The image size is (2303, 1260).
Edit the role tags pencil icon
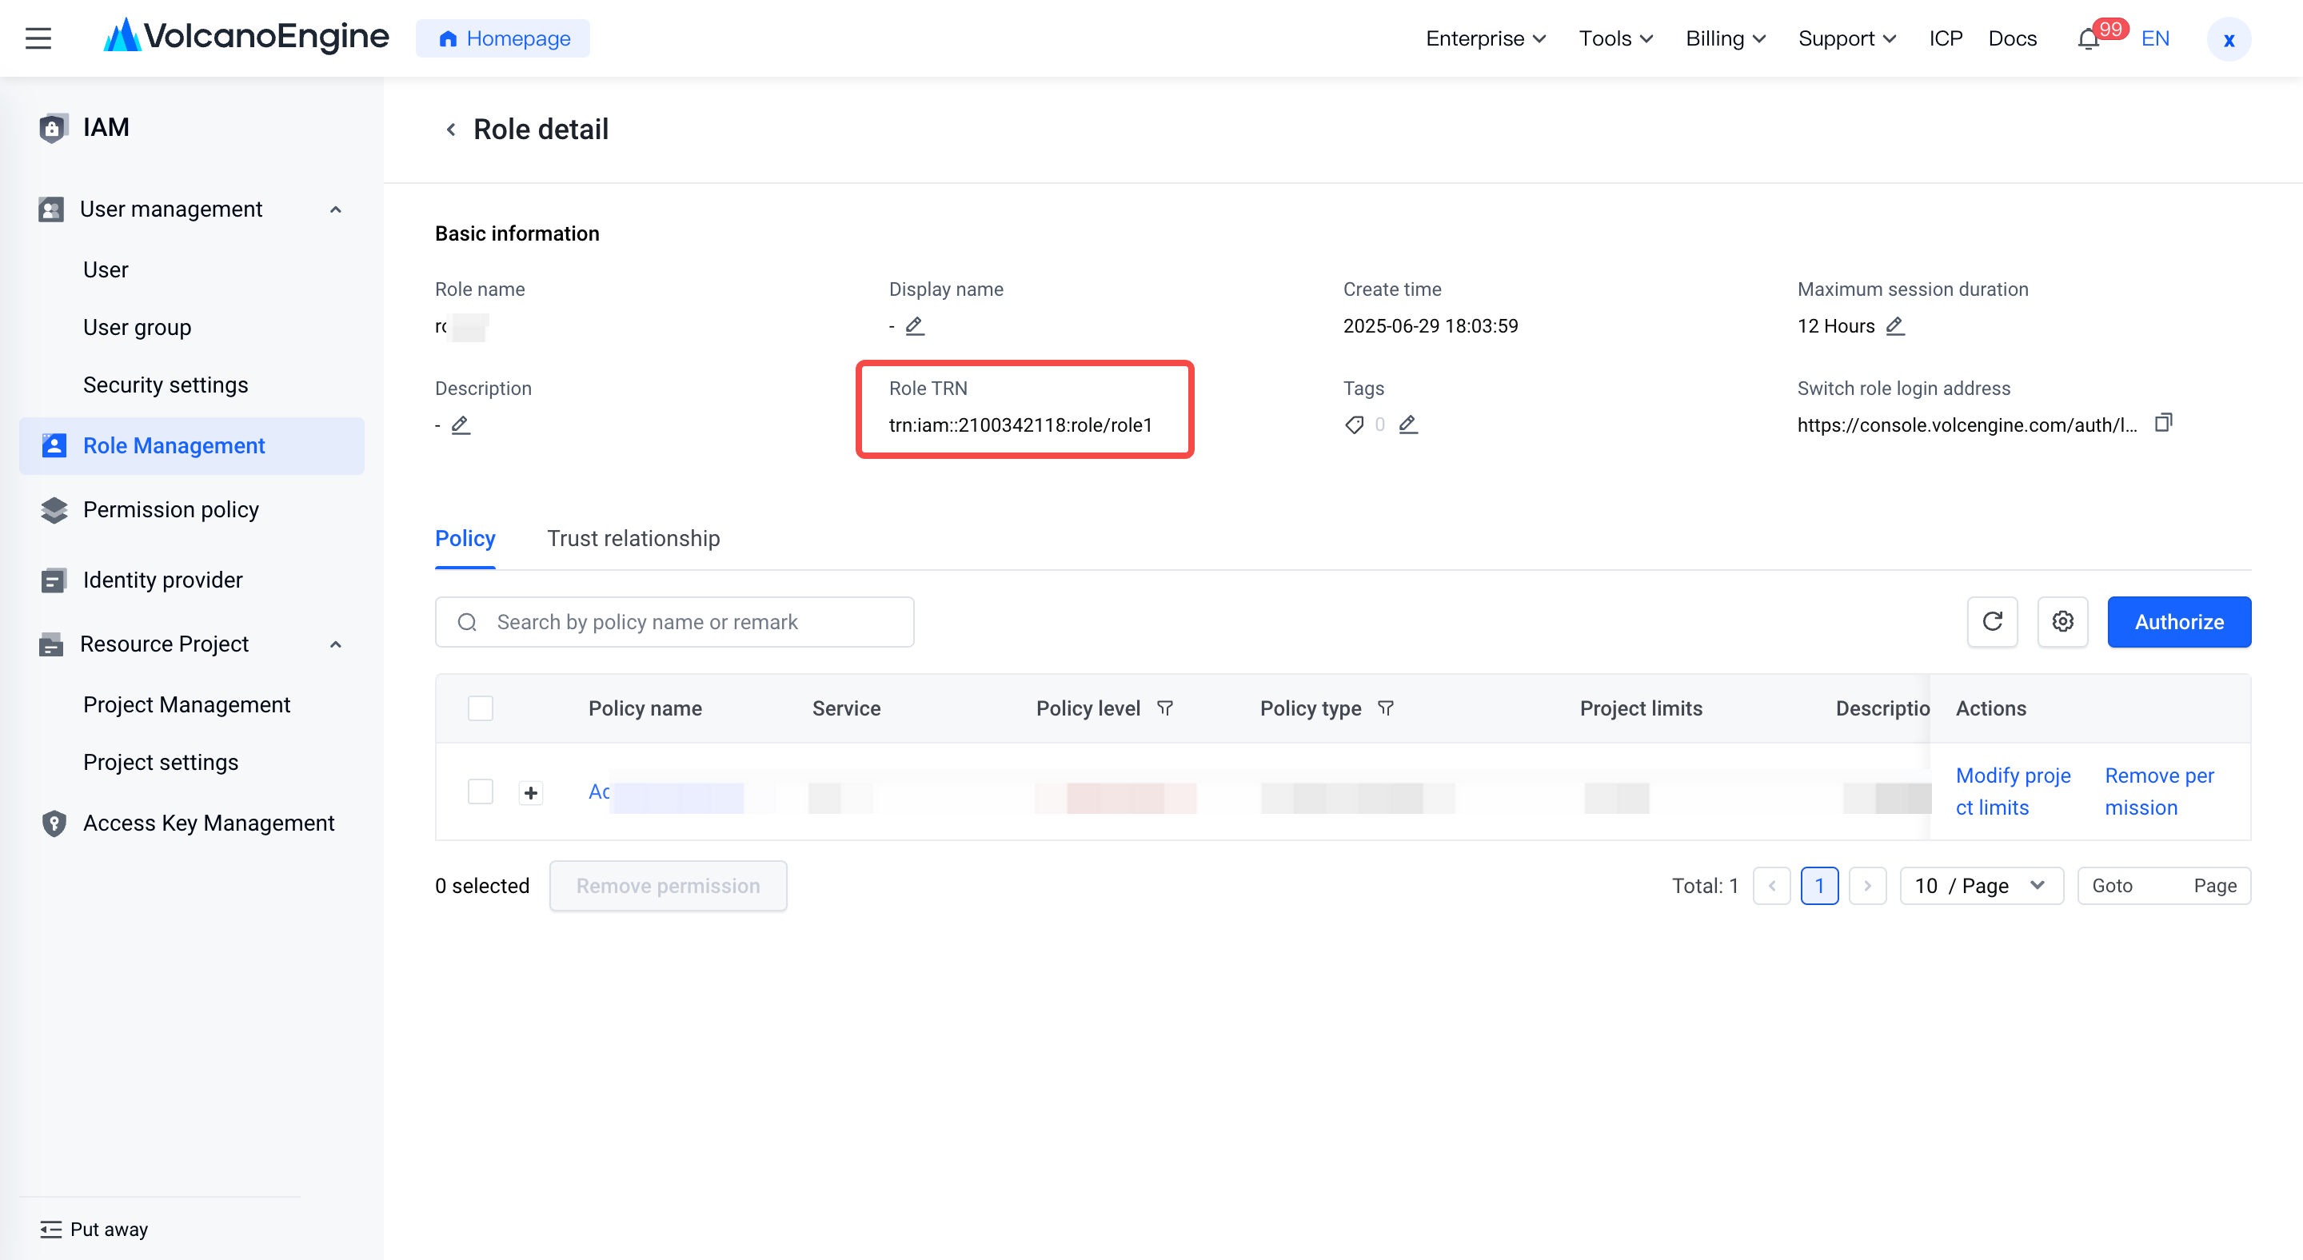[1408, 425]
